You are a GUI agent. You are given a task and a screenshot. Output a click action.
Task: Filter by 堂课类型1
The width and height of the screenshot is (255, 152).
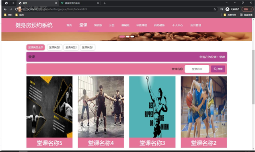[88, 47]
